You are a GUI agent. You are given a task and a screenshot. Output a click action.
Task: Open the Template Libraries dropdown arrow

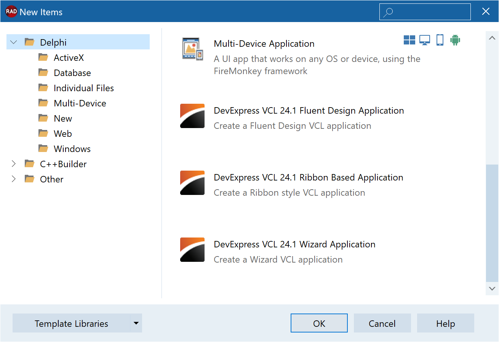[136, 323]
